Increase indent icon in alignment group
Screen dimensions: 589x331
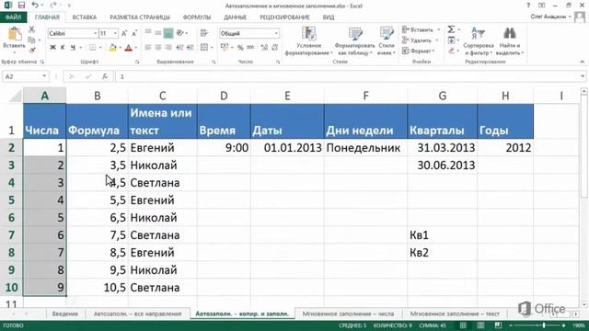pyautogui.click(x=191, y=47)
